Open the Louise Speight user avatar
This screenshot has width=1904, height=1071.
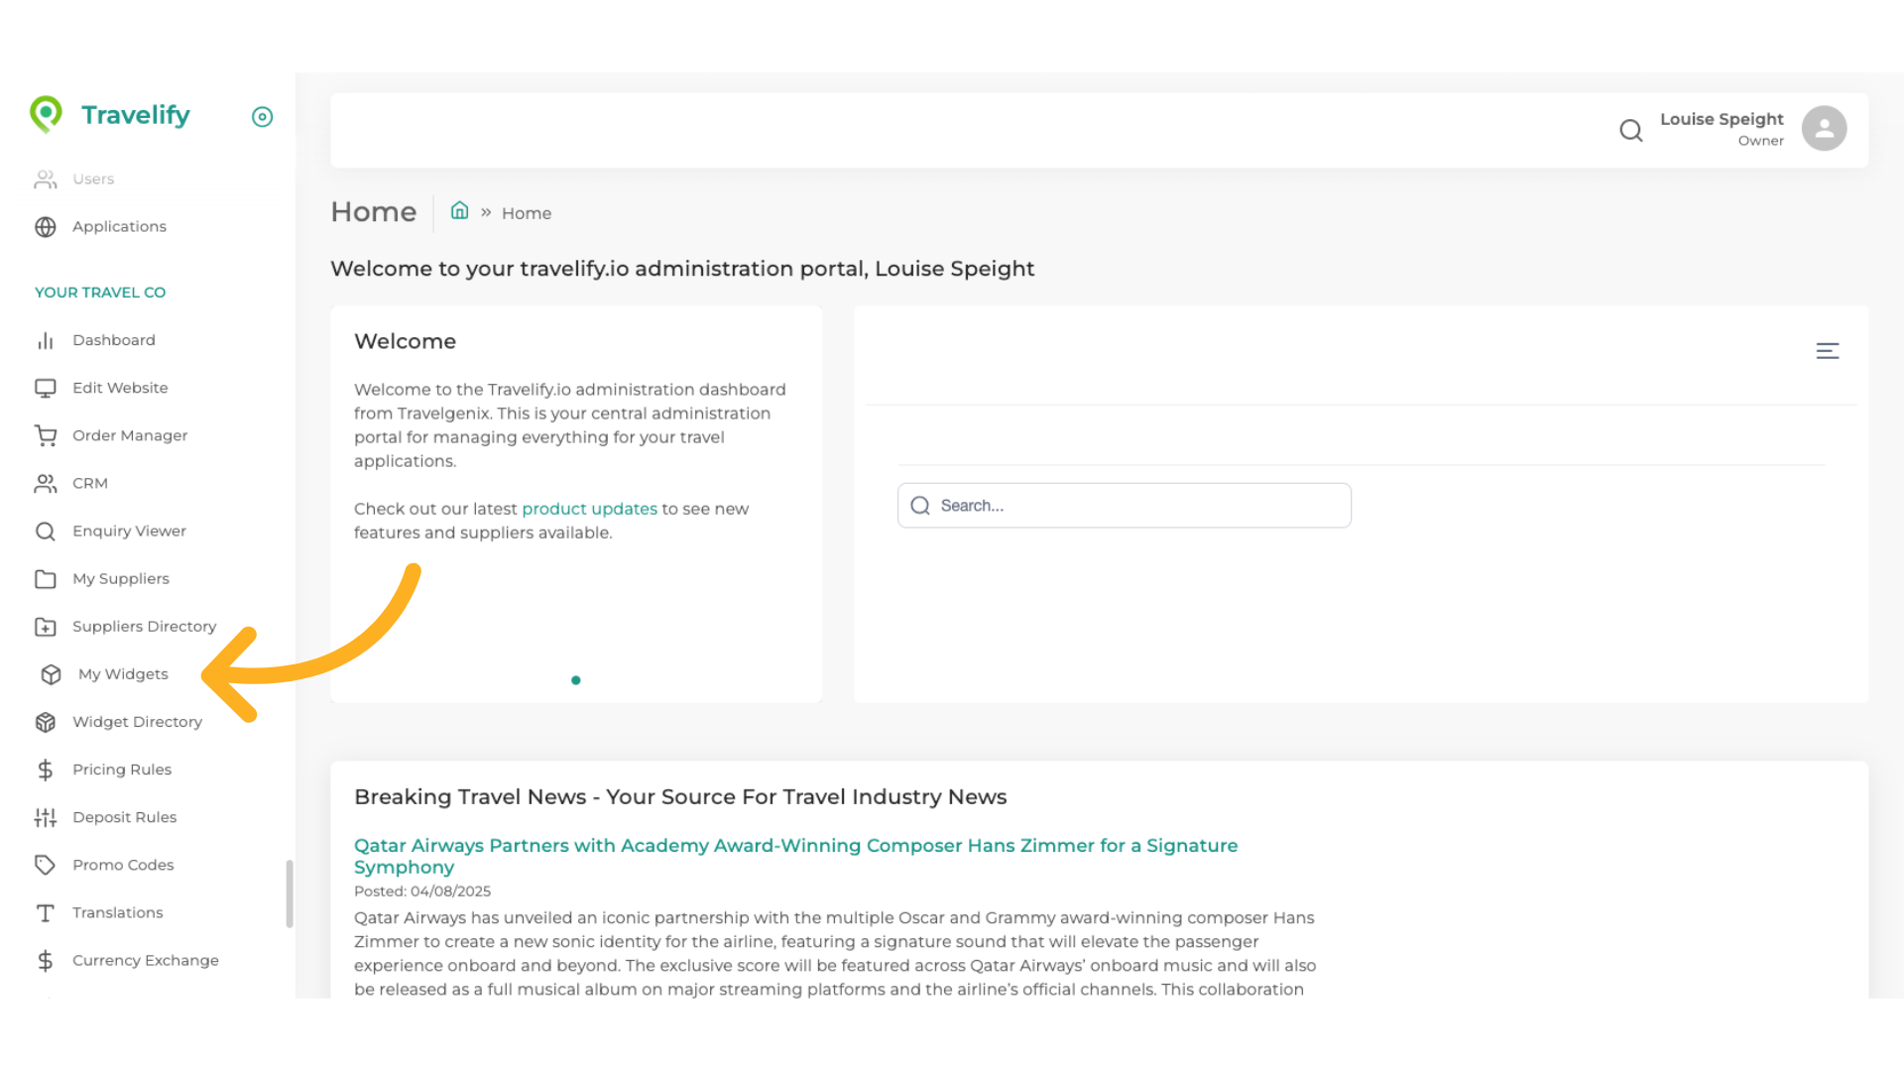click(1824, 129)
